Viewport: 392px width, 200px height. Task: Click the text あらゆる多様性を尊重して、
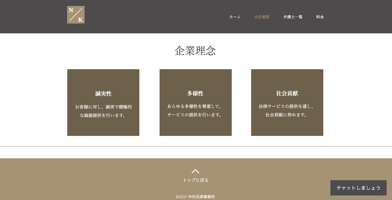[195, 106]
